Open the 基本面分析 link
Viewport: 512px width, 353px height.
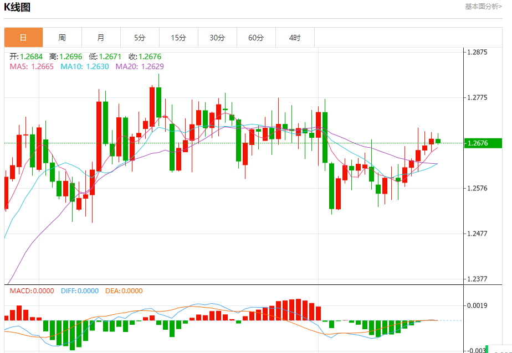coord(483,7)
